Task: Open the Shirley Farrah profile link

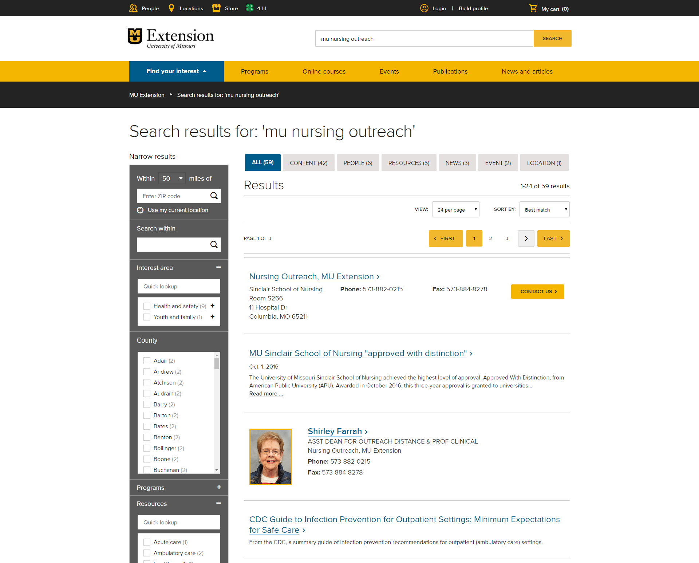Action: (x=335, y=432)
